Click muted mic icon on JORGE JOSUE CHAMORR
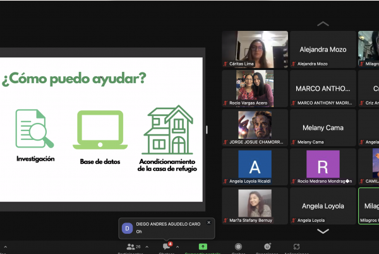The height and width of the screenshot is (254, 379). 226,142
